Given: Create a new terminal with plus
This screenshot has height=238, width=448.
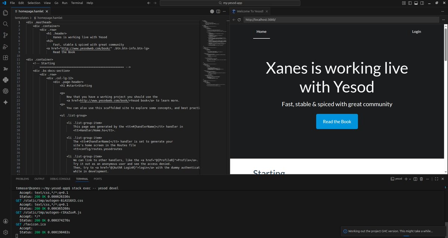Looking at the screenshot, I should point(406,179).
